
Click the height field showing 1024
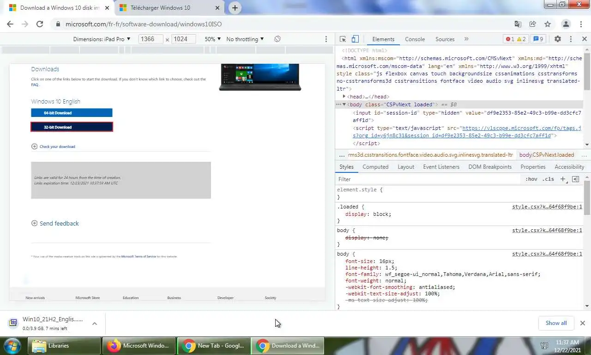(x=183, y=39)
